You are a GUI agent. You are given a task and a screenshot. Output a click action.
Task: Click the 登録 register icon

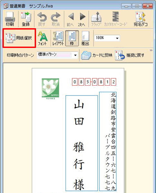[x=26, y=19]
